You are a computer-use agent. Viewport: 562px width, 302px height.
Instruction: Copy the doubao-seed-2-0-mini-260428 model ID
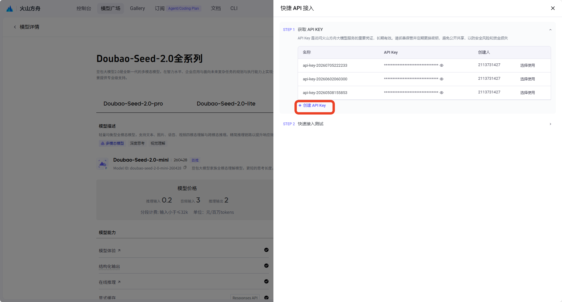[185, 168]
